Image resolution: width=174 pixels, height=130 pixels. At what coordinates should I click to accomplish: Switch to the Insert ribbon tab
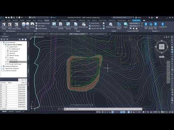point(9,20)
